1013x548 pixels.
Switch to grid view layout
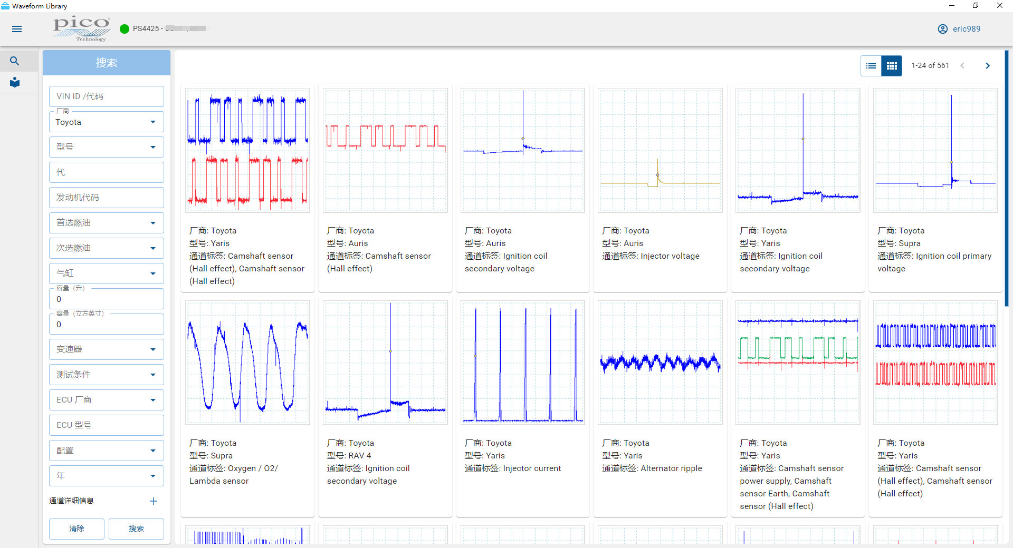point(892,66)
